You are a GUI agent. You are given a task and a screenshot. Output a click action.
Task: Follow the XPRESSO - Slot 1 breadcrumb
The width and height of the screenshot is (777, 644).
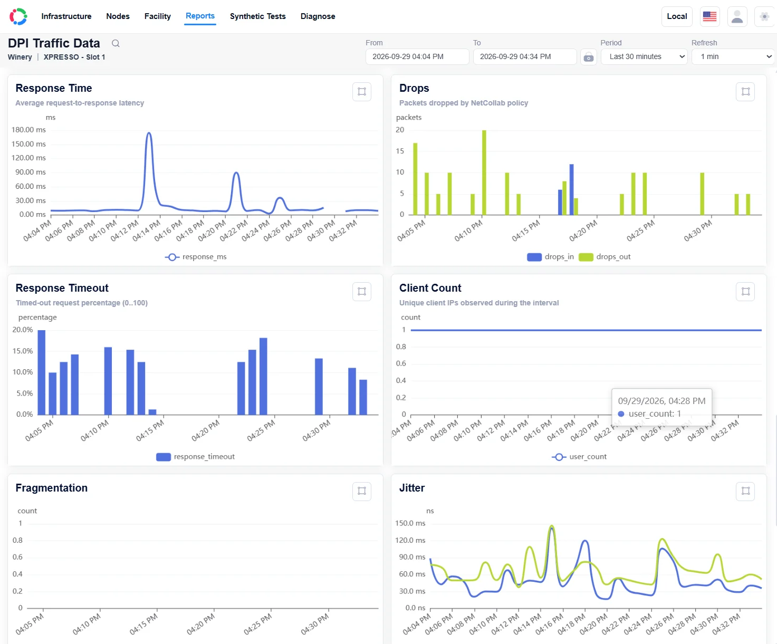pos(74,57)
